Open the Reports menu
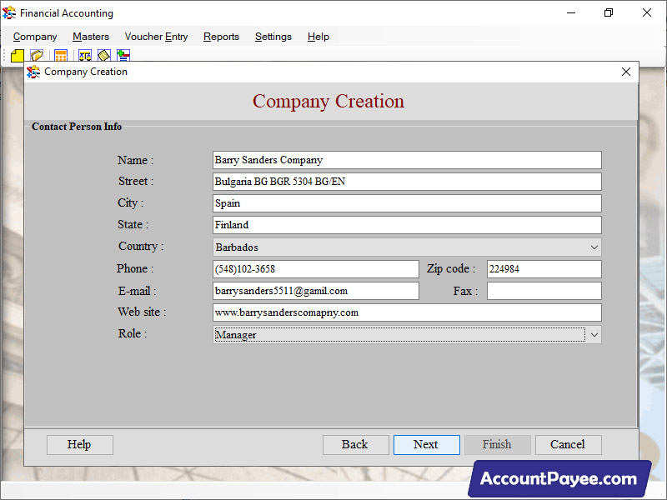The width and height of the screenshot is (667, 500). (x=221, y=37)
